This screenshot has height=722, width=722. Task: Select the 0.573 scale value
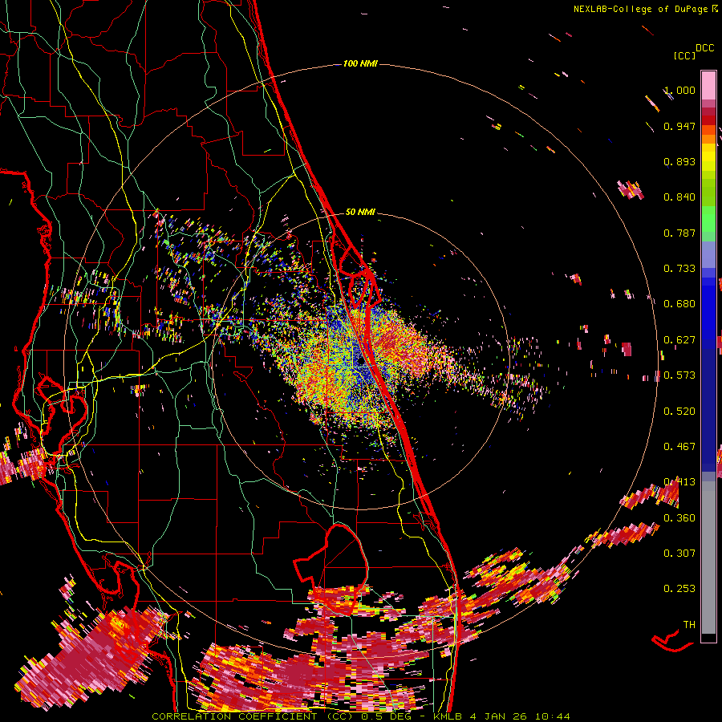[679, 375]
